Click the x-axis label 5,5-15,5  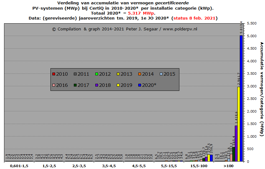pos(169,166)
